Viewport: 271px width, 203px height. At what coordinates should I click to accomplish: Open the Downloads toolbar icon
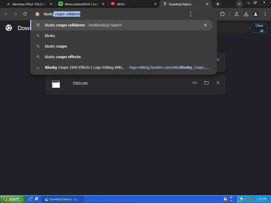pos(246,14)
